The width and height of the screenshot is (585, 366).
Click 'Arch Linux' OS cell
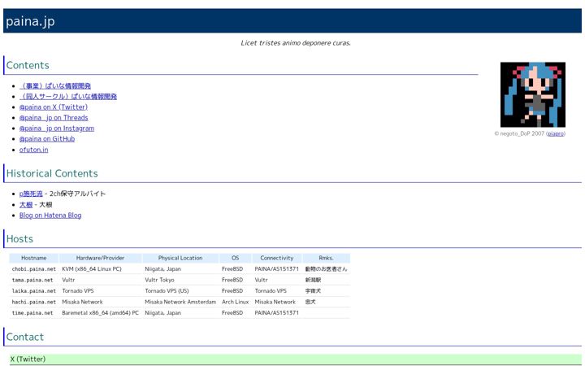pos(236,302)
